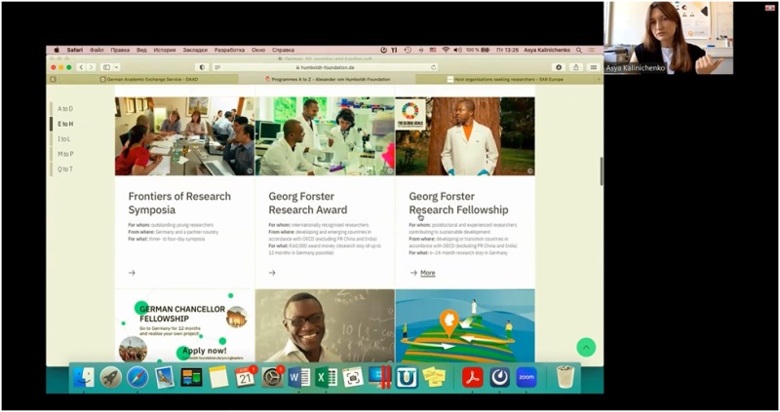780x412 pixels.
Task: Toggle Reader view icon in address bar
Action: [217, 67]
